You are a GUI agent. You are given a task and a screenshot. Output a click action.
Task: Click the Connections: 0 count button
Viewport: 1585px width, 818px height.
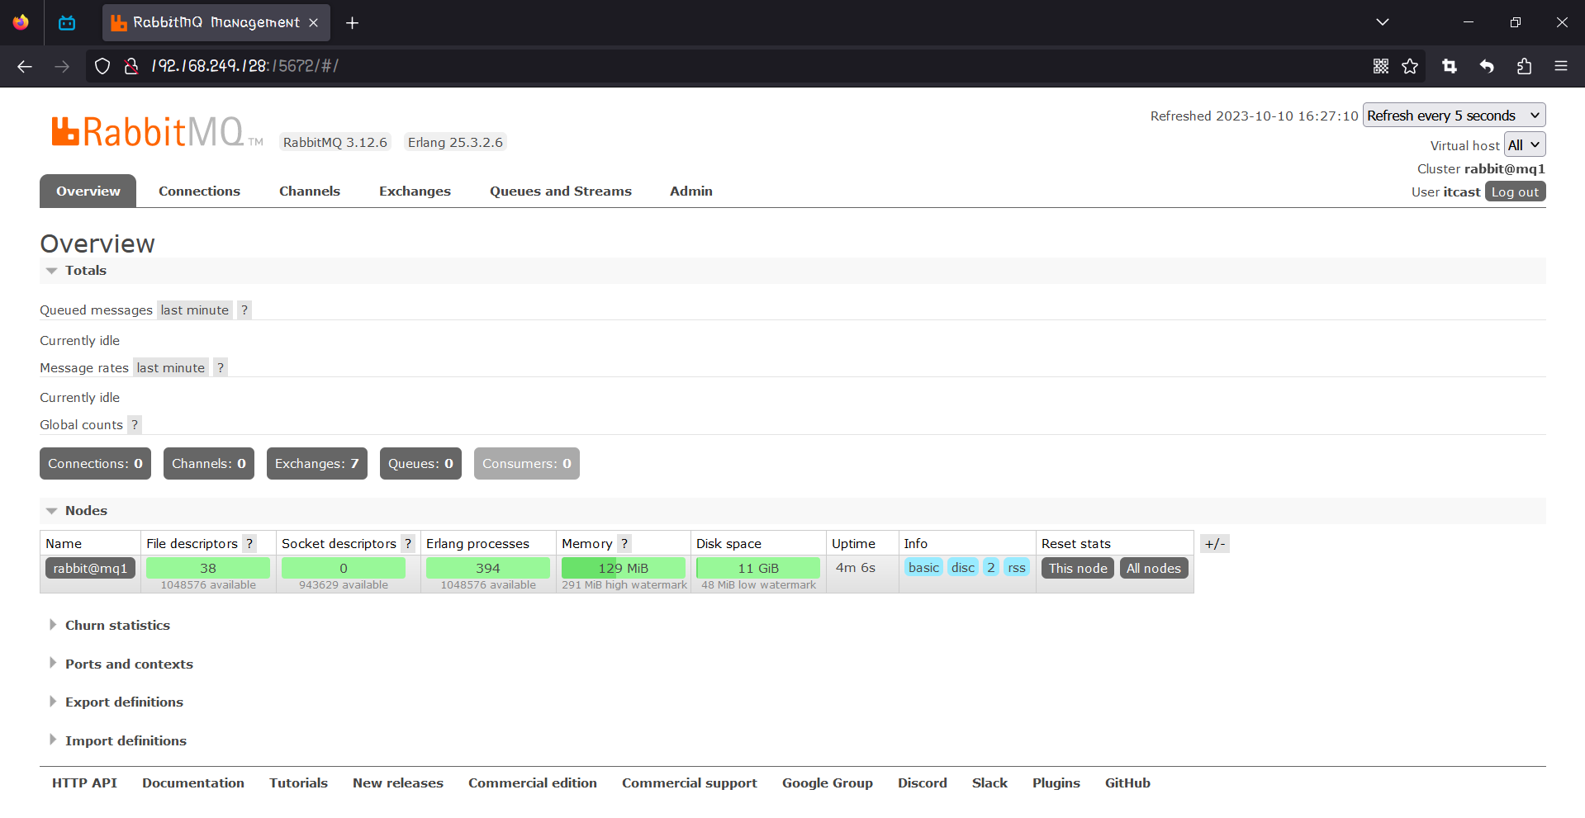[x=95, y=464]
